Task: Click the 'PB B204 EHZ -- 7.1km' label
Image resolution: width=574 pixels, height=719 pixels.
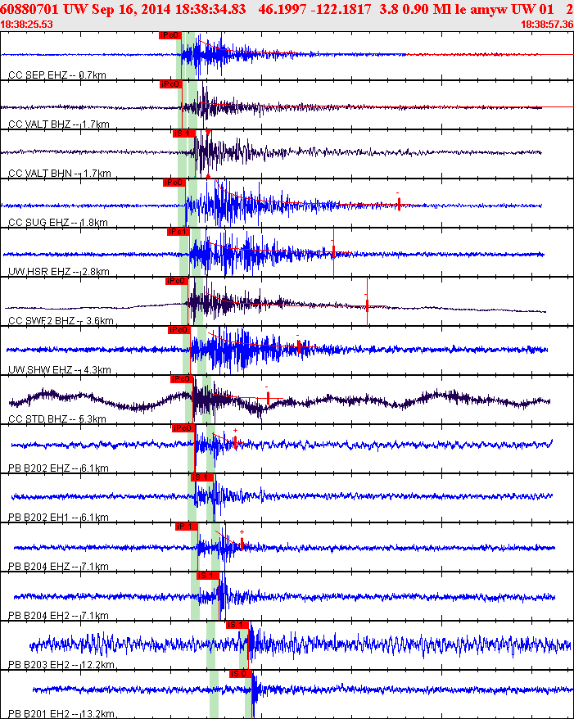Action: [58, 566]
